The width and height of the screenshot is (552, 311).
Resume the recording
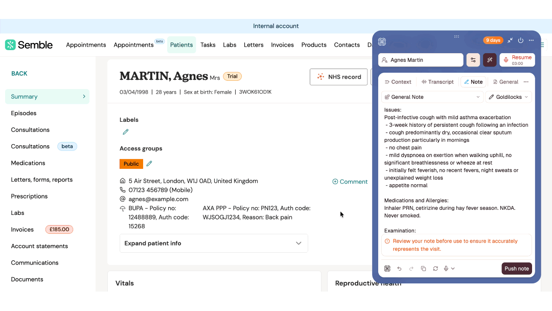pyautogui.click(x=517, y=60)
